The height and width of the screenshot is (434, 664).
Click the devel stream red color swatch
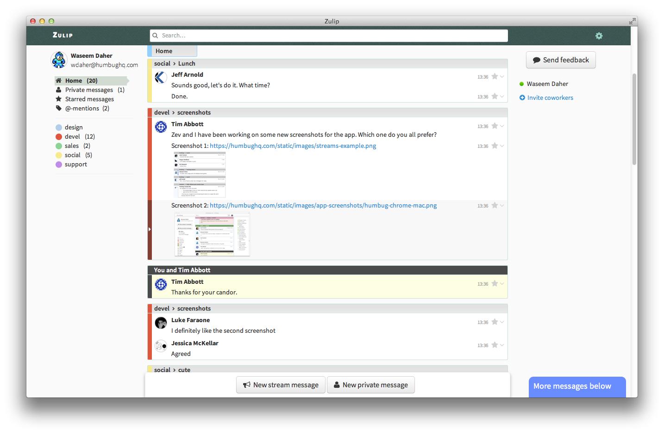coord(59,137)
